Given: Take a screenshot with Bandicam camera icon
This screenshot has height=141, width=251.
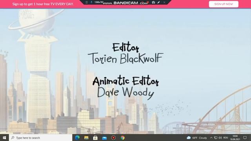Looking at the screenshot, I should coord(153,2).
